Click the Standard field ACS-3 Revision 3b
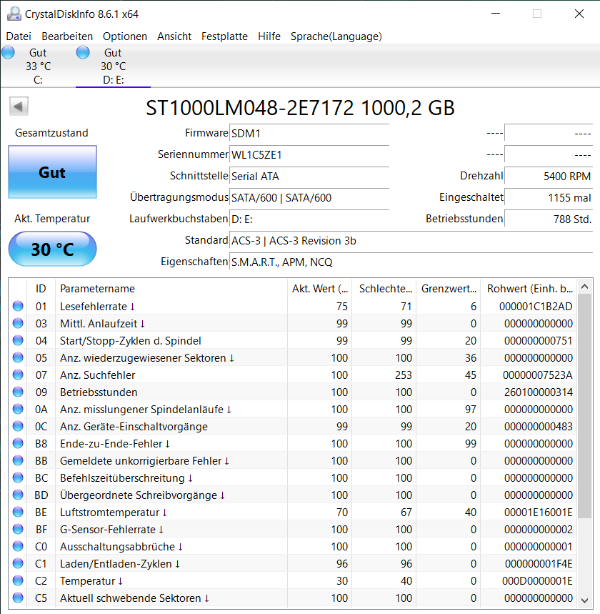Viewport: 600px width, 614px height. click(411, 241)
